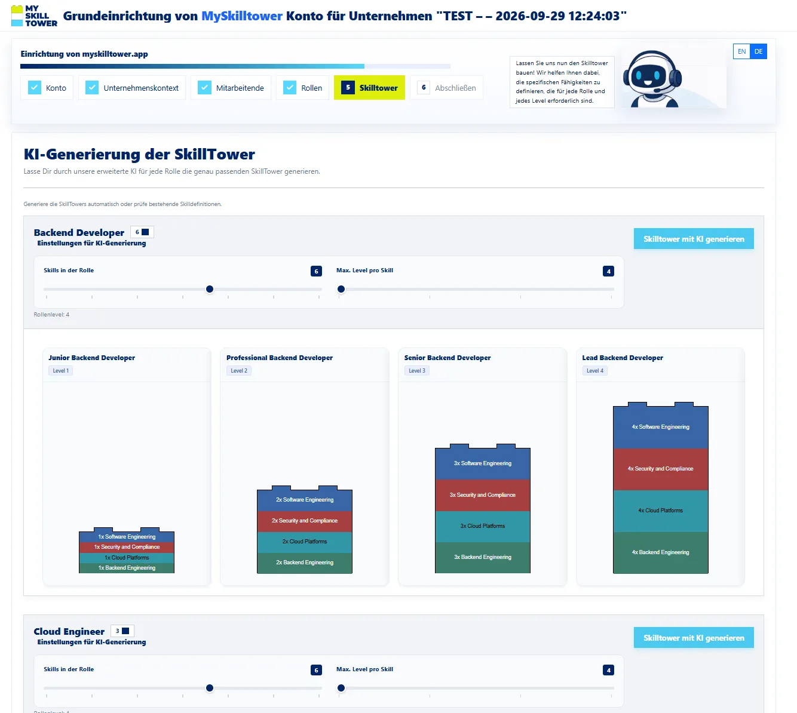This screenshot has width=797, height=713.
Task: Click the '1x Backend Engineering' block in the Junior tower
Action: 127,568
